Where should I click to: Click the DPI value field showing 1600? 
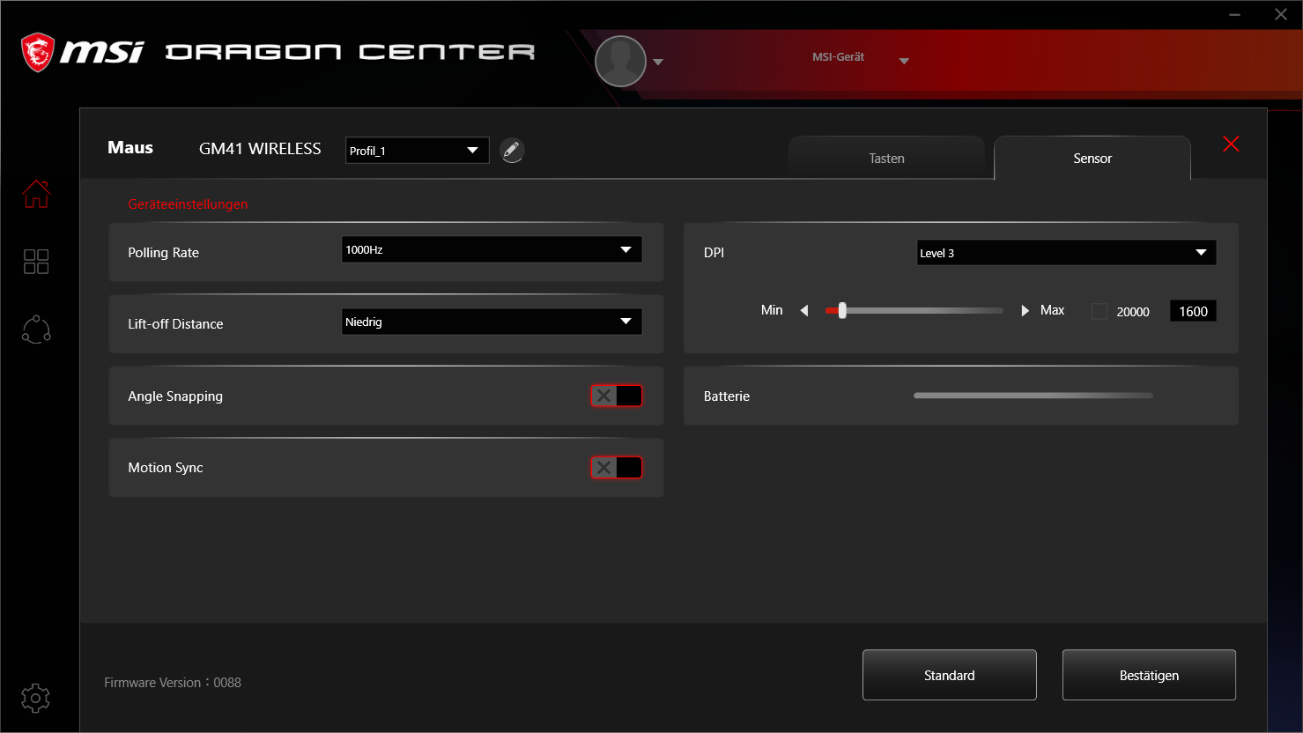(x=1193, y=312)
